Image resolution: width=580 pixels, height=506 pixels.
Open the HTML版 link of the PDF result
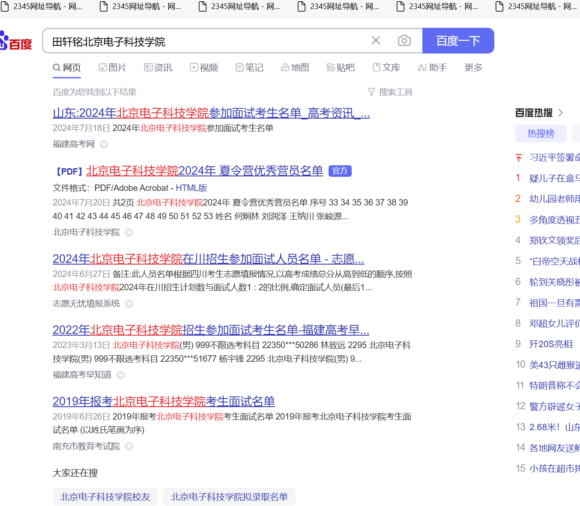(191, 188)
